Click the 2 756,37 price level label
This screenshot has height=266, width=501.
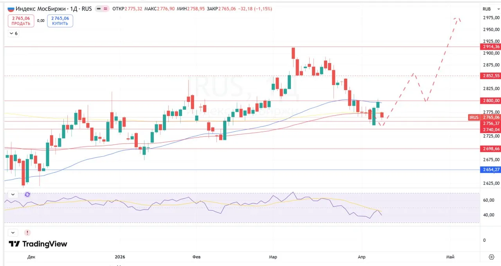pyautogui.click(x=490, y=123)
